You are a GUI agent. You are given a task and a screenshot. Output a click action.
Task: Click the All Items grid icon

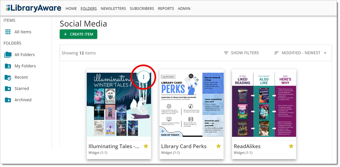tap(8, 32)
